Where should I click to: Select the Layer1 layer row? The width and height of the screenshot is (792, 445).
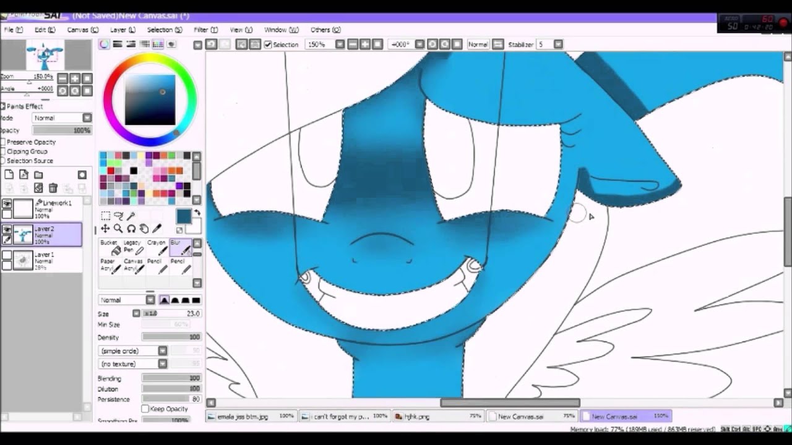tap(41, 260)
